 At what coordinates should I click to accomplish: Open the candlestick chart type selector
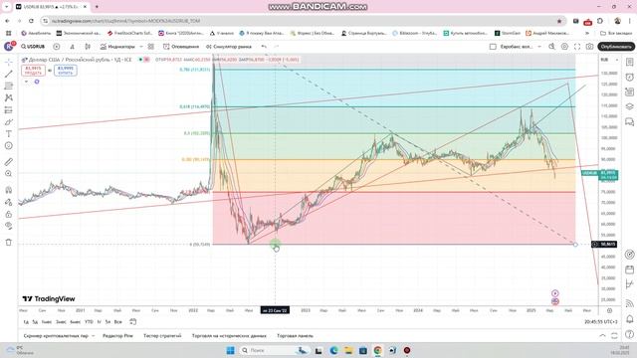(x=88, y=47)
